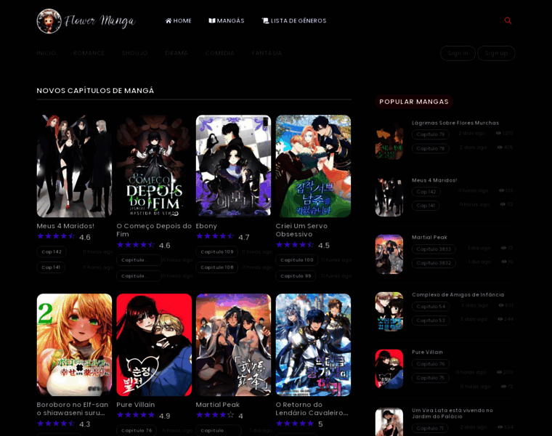Go to the Fantasia genre tab

tap(267, 53)
